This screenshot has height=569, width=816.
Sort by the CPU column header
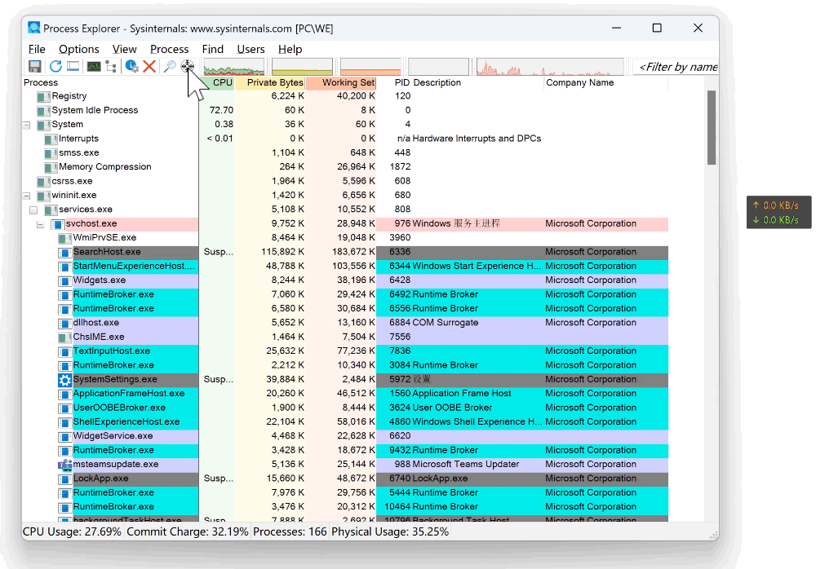point(218,82)
